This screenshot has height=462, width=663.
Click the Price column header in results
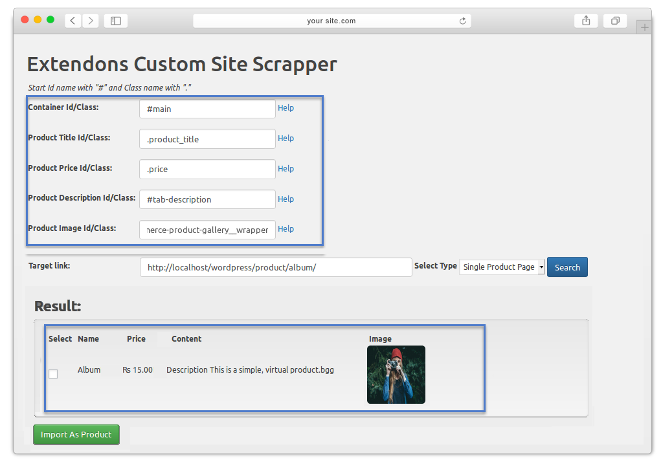[136, 338]
